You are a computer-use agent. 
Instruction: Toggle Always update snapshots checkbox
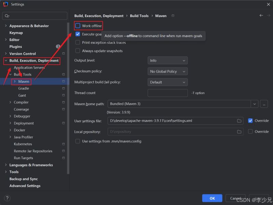point(78,51)
